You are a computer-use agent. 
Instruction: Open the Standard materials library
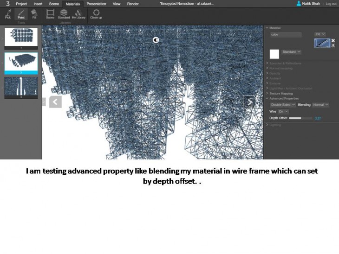(x=64, y=14)
